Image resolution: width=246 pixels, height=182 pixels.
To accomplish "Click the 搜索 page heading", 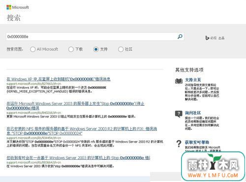I will (x=14, y=18).
